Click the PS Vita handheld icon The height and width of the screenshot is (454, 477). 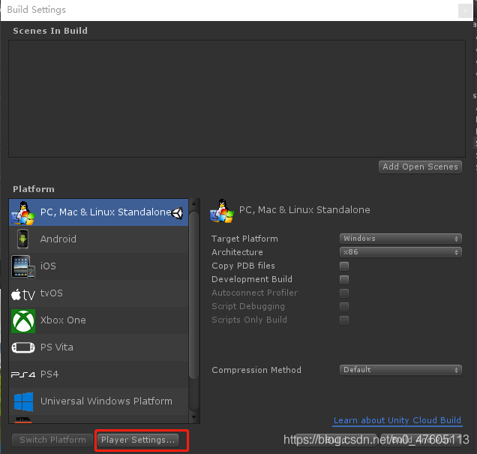pos(23,347)
